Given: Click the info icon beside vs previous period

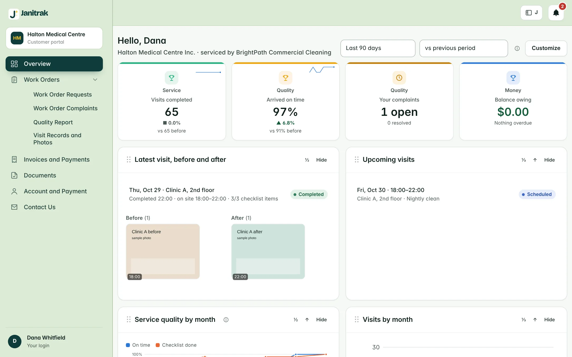Looking at the screenshot, I should (x=517, y=48).
